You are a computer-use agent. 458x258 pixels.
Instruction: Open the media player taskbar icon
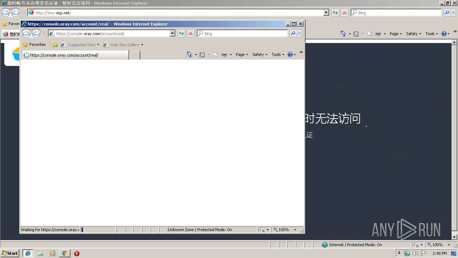click(x=53, y=253)
